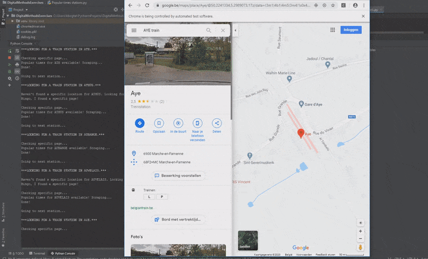
Task: Open console settings gear icon in PyCharm
Action: [x=10, y=78]
